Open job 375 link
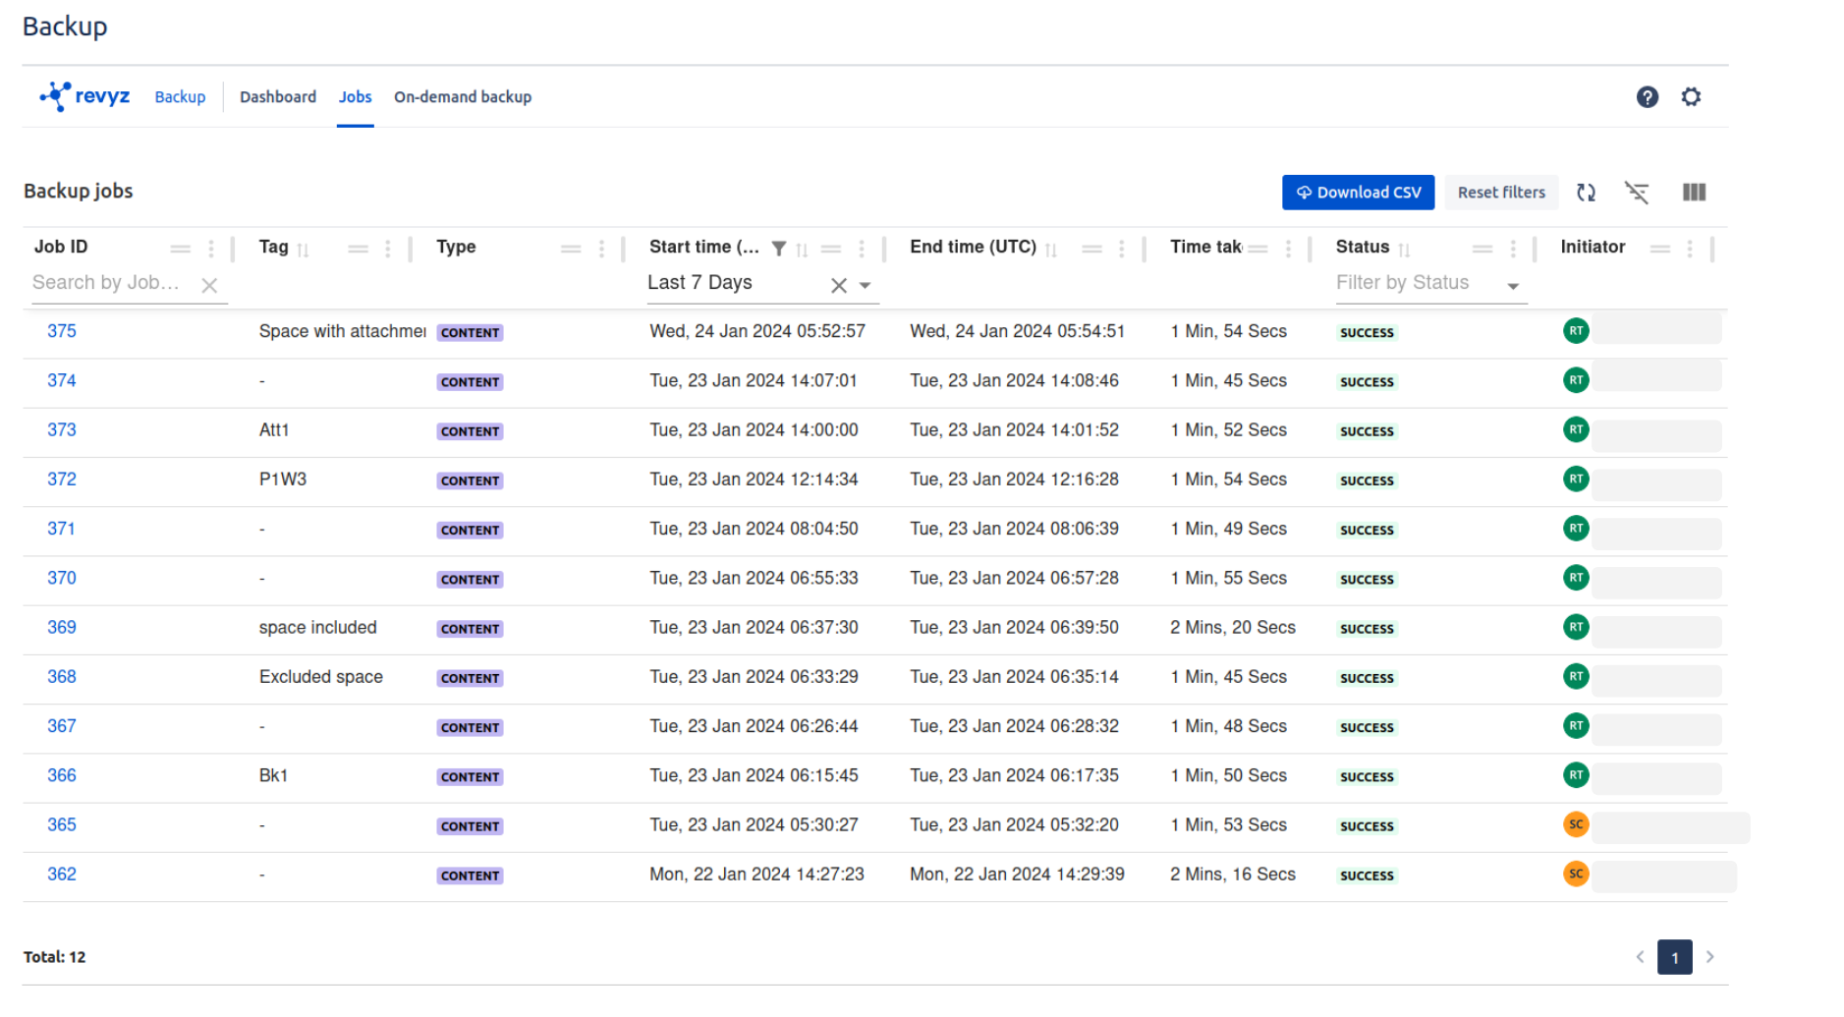The image size is (1844, 1017). click(x=61, y=331)
